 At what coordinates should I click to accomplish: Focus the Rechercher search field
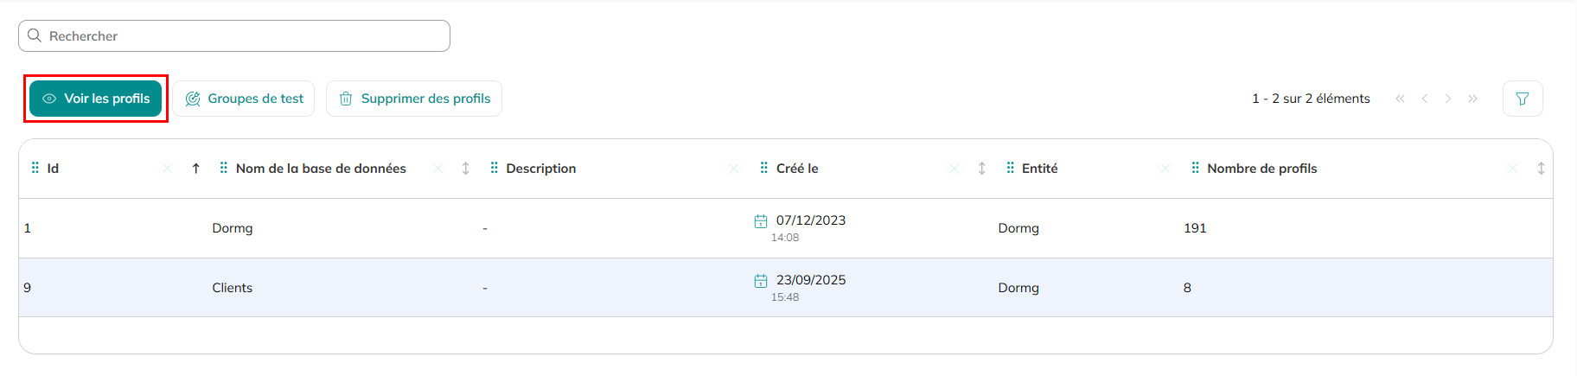[234, 36]
